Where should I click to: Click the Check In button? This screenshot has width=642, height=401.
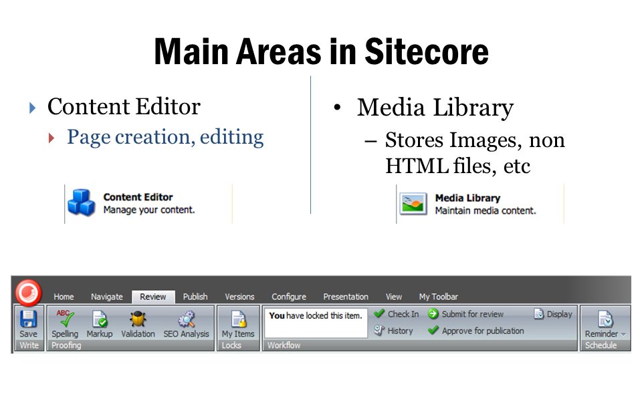(x=397, y=314)
